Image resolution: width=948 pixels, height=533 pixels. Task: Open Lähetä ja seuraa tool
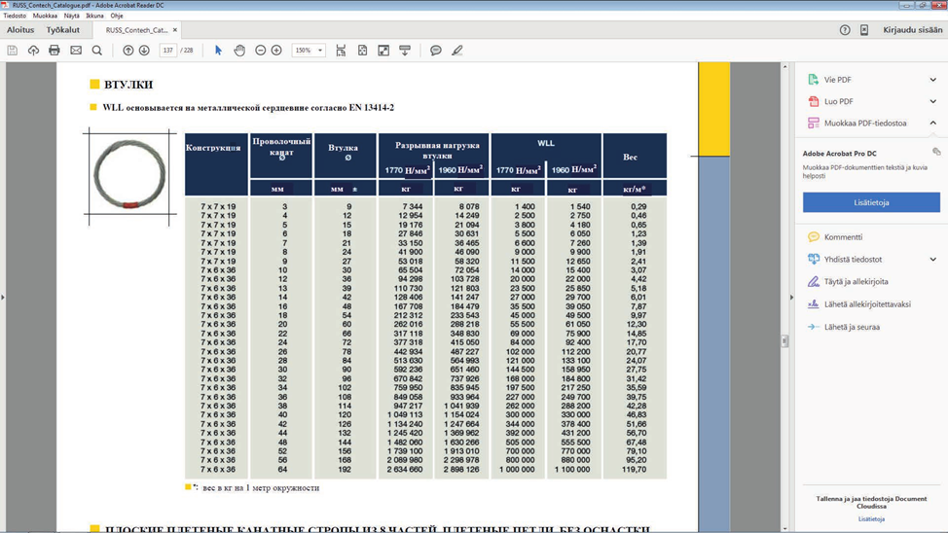[844, 327]
